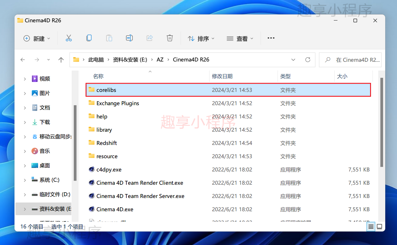Select 图片 in the navigation pane
Viewport: 397px width, 245px height.
(45, 93)
